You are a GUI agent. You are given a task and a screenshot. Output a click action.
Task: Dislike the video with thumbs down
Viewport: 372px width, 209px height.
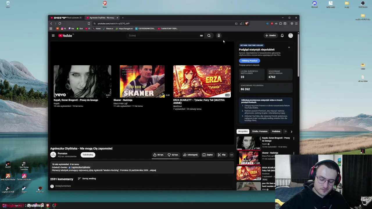pyautogui.click(x=173, y=155)
